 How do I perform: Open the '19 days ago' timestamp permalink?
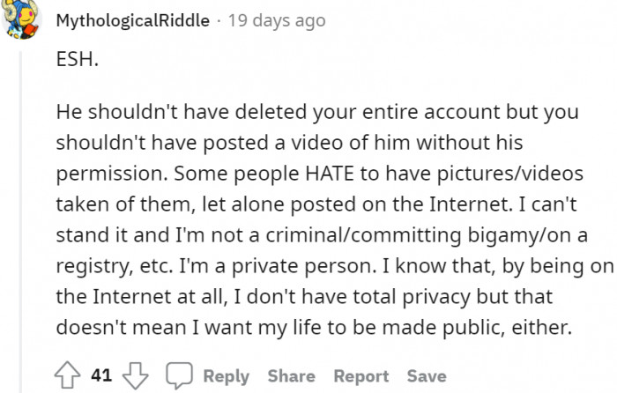tap(276, 20)
